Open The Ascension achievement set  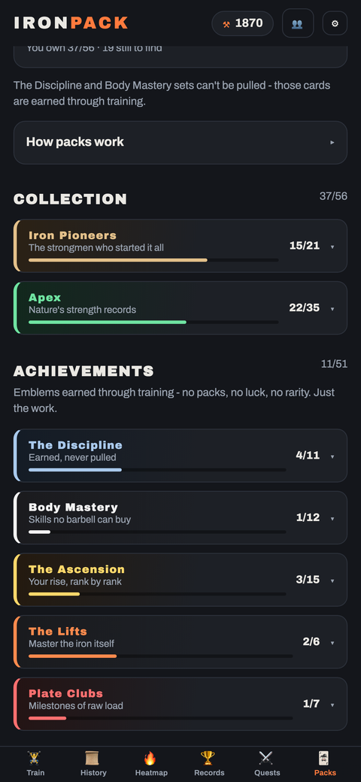point(180,580)
